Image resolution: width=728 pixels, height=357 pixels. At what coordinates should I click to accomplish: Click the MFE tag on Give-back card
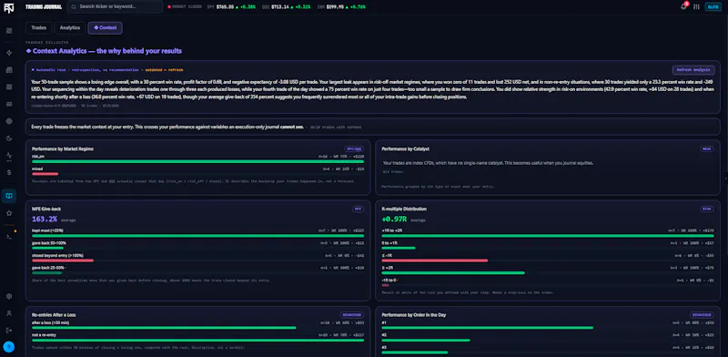tap(358, 209)
